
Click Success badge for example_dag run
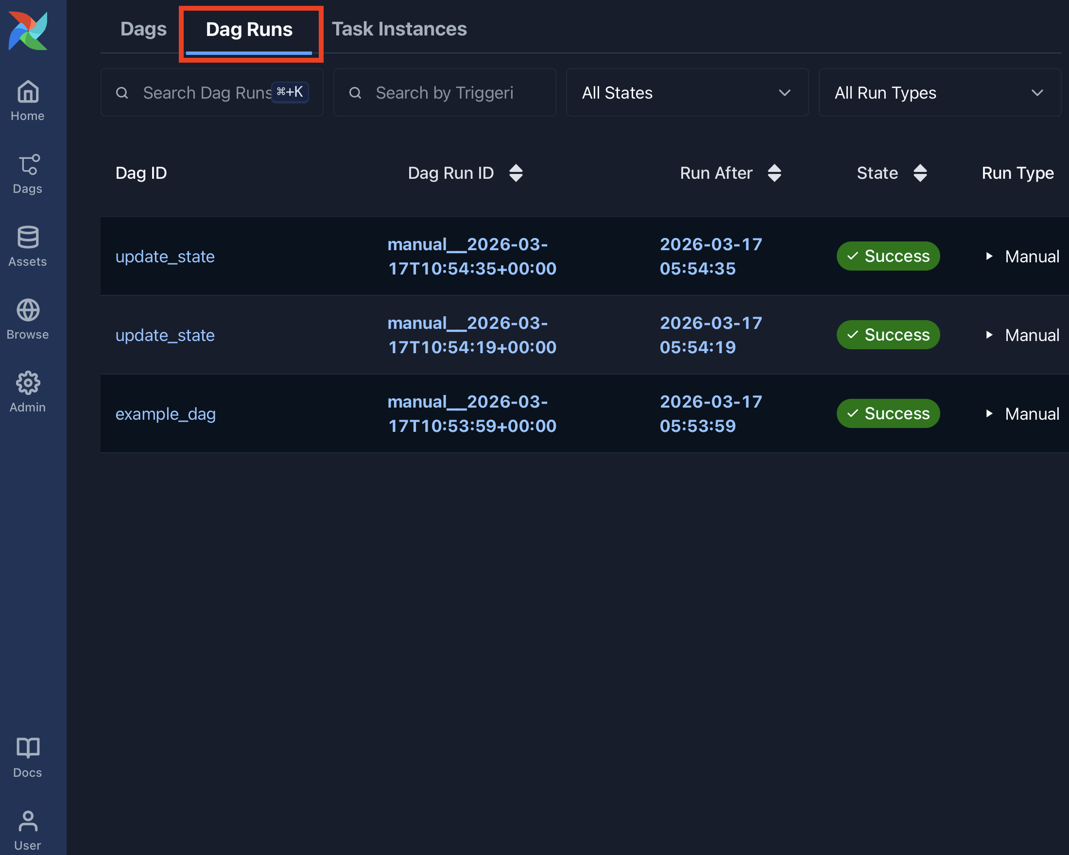coord(888,413)
